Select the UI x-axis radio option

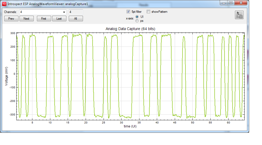pos(137,16)
